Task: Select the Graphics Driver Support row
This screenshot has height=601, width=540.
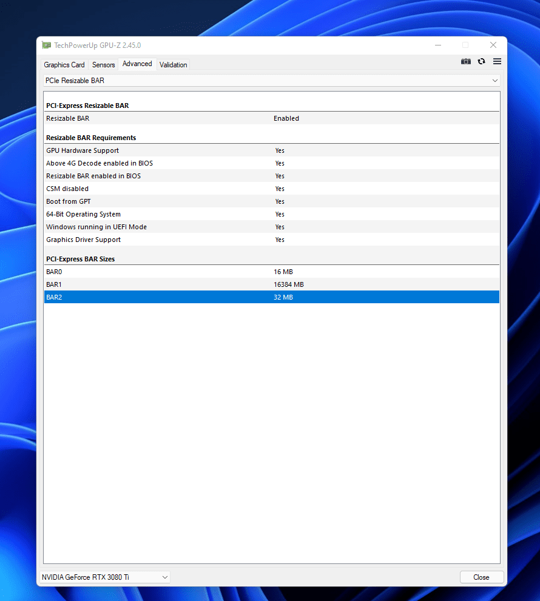Action: pyautogui.click(x=272, y=240)
